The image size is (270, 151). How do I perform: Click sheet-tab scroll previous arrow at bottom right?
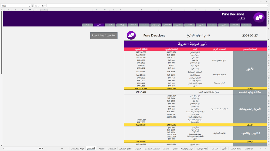coord(261,148)
